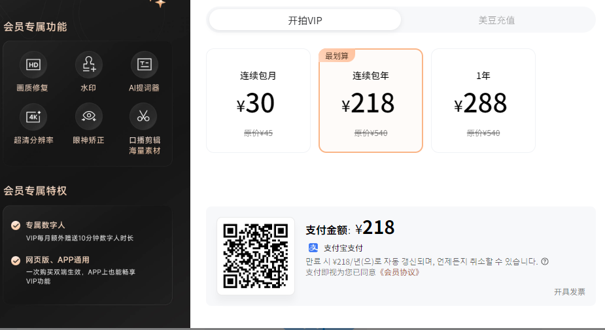Image resolution: width=605 pixels, height=330 pixels.
Task: Click the help question mark icon
Action: [x=545, y=261]
